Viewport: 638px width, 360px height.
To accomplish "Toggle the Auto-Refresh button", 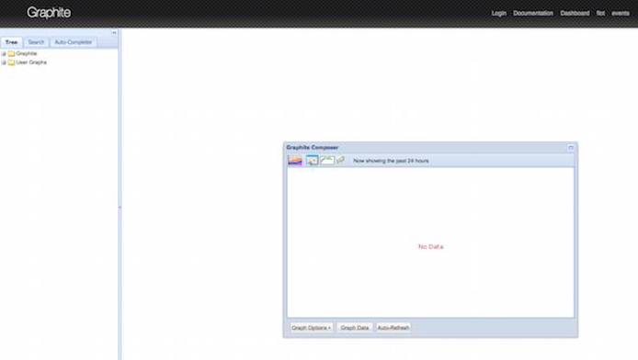I will (393, 328).
